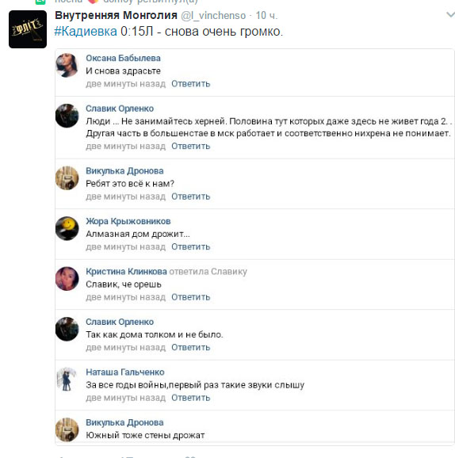The height and width of the screenshot is (458, 455).
Task: Click Ответить under 'Алмазная дом дрожит'
Action: [191, 246]
